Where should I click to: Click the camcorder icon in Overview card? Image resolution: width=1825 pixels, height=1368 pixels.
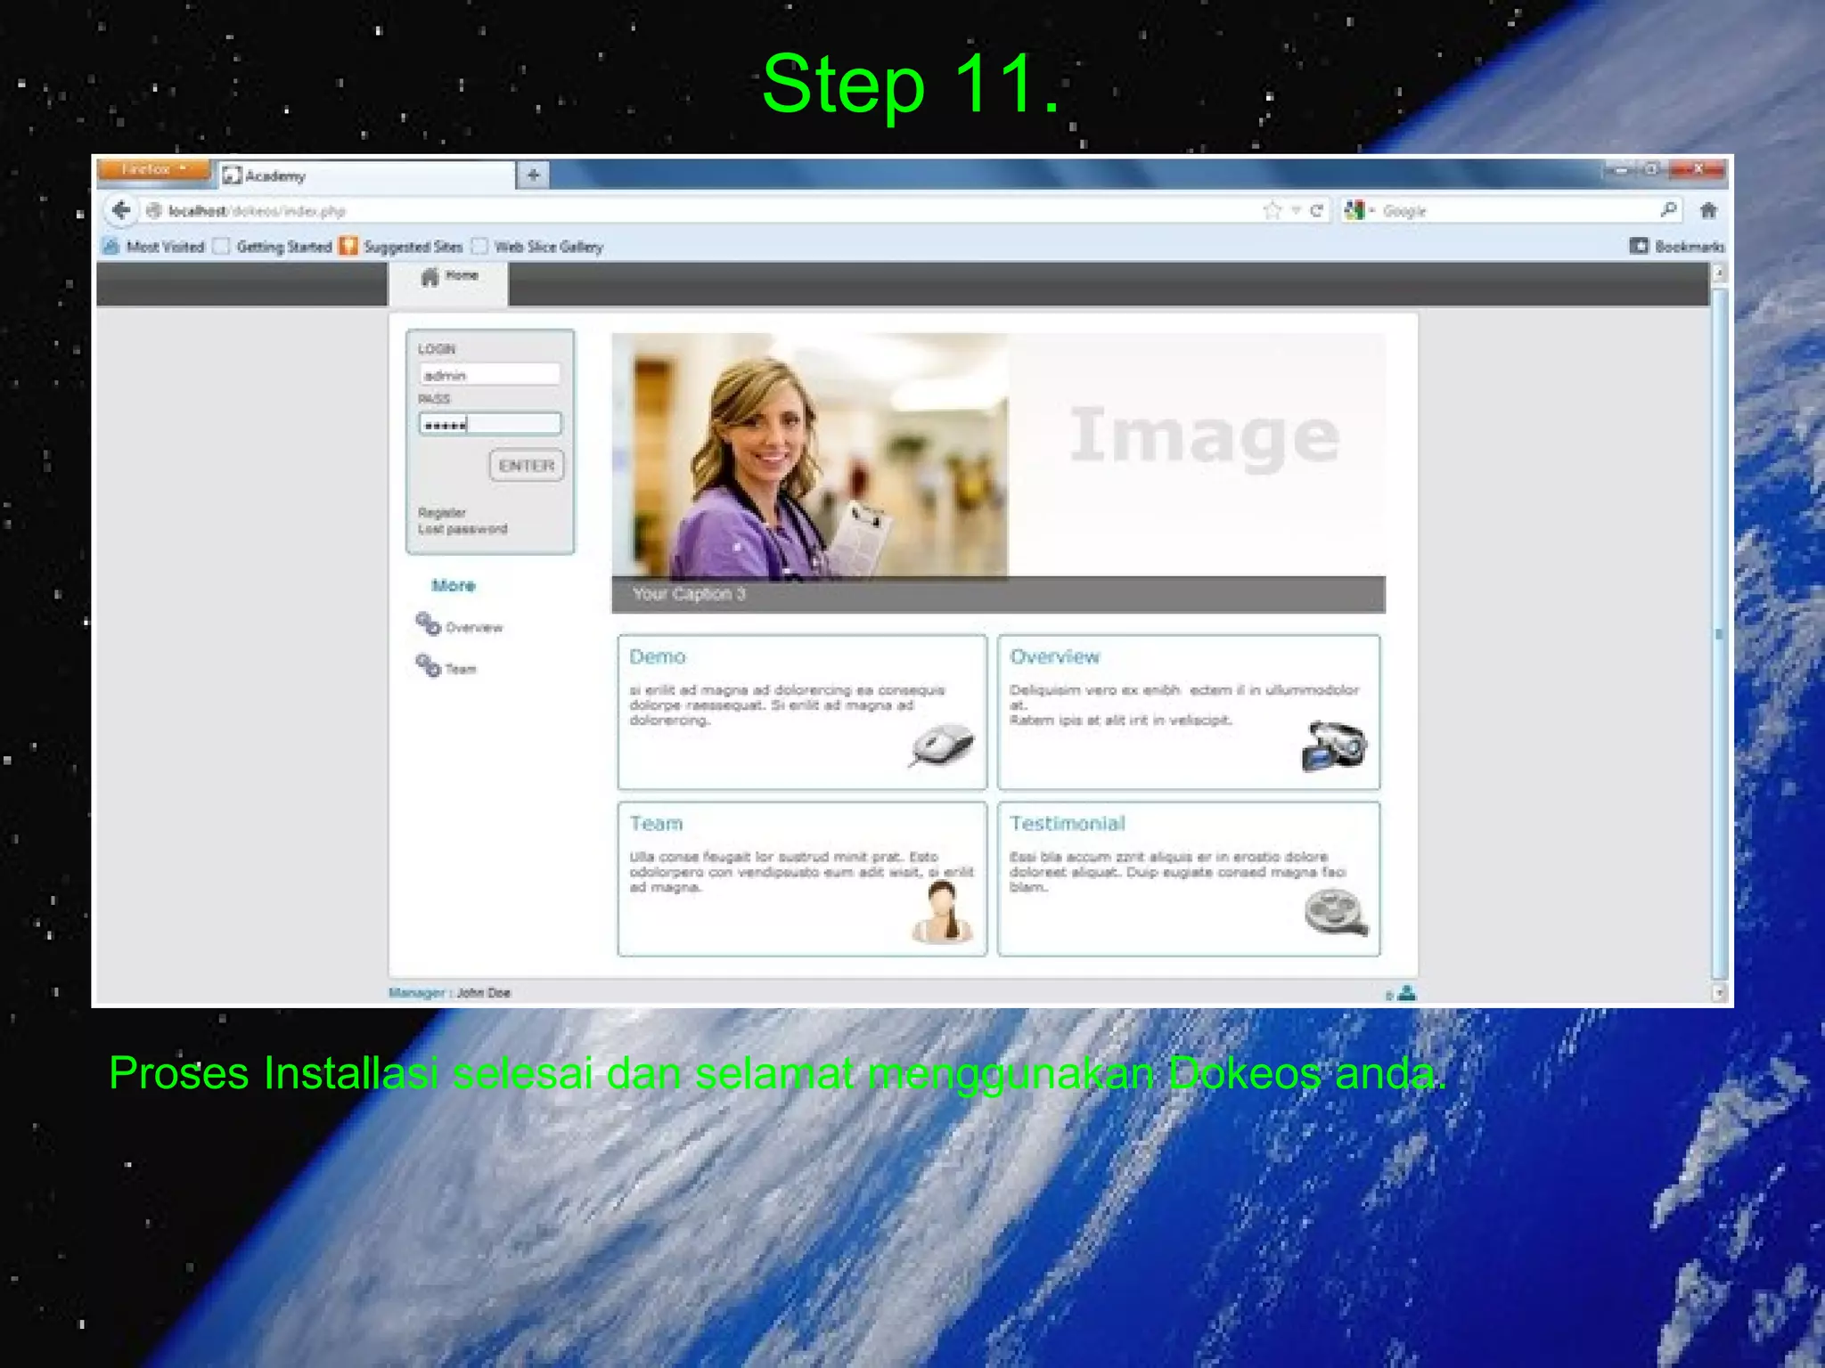[1333, 746]
